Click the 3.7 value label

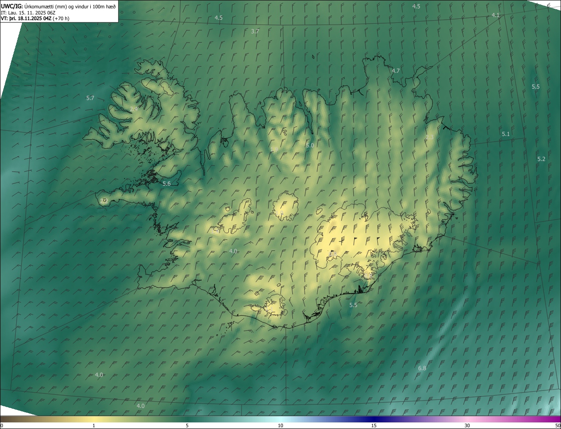tap(255, 32)
